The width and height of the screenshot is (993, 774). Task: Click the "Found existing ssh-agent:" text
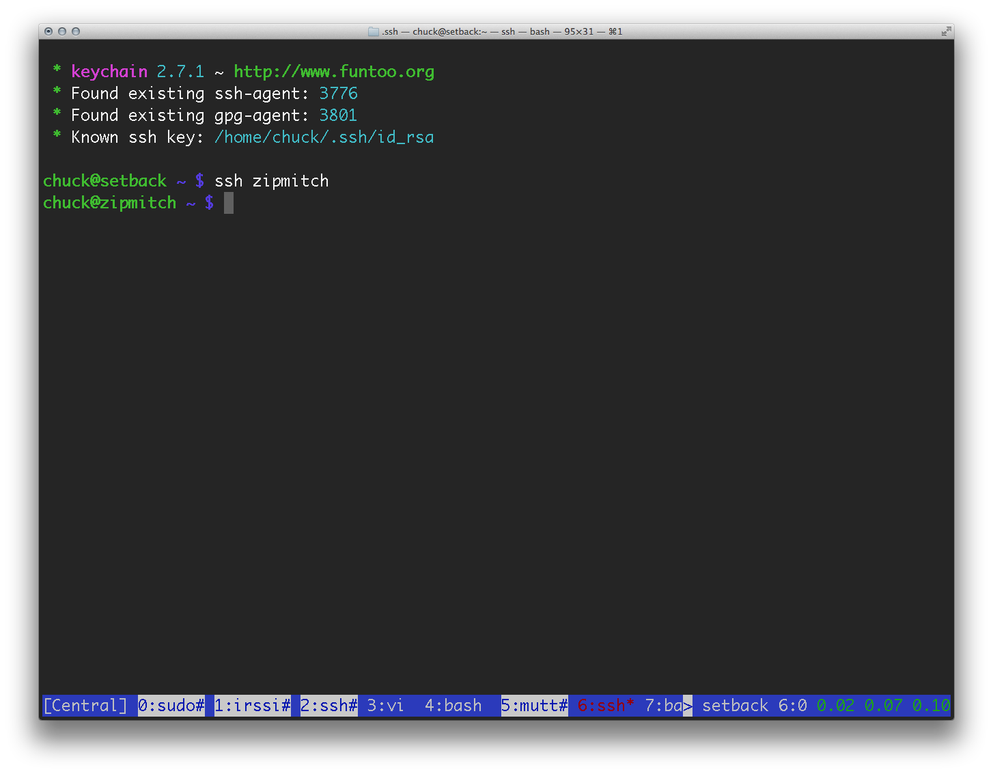[x=191, y=94]
